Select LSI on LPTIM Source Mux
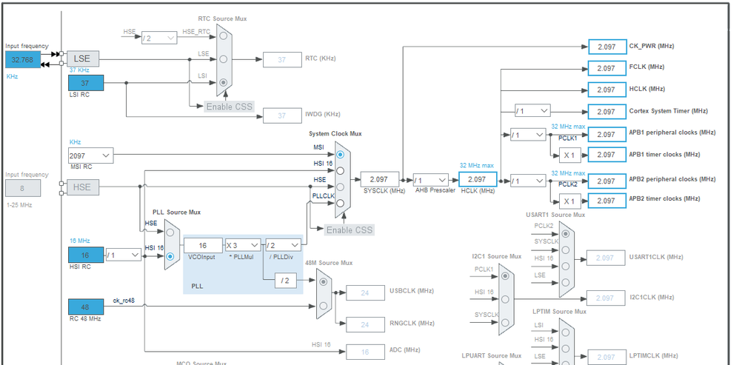739x365 pixels. pyautogui.click(x=566, y=332)
